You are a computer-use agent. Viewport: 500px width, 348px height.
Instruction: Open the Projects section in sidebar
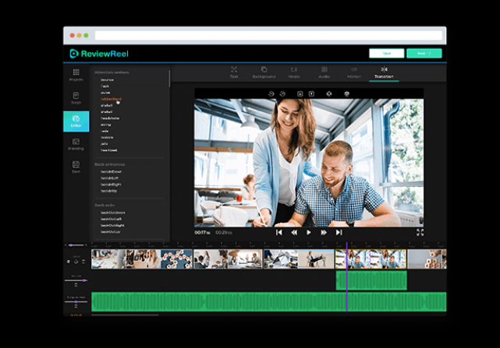[76, 74]
